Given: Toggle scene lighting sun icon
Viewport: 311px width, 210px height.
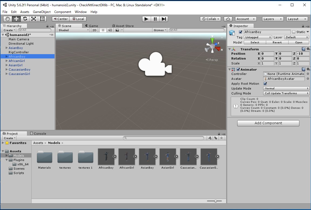Looking at the screenshot, I should [x=103, y=30].
